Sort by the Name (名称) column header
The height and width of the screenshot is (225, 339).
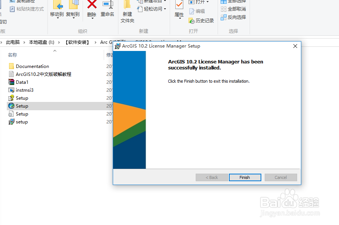(12, 55)
